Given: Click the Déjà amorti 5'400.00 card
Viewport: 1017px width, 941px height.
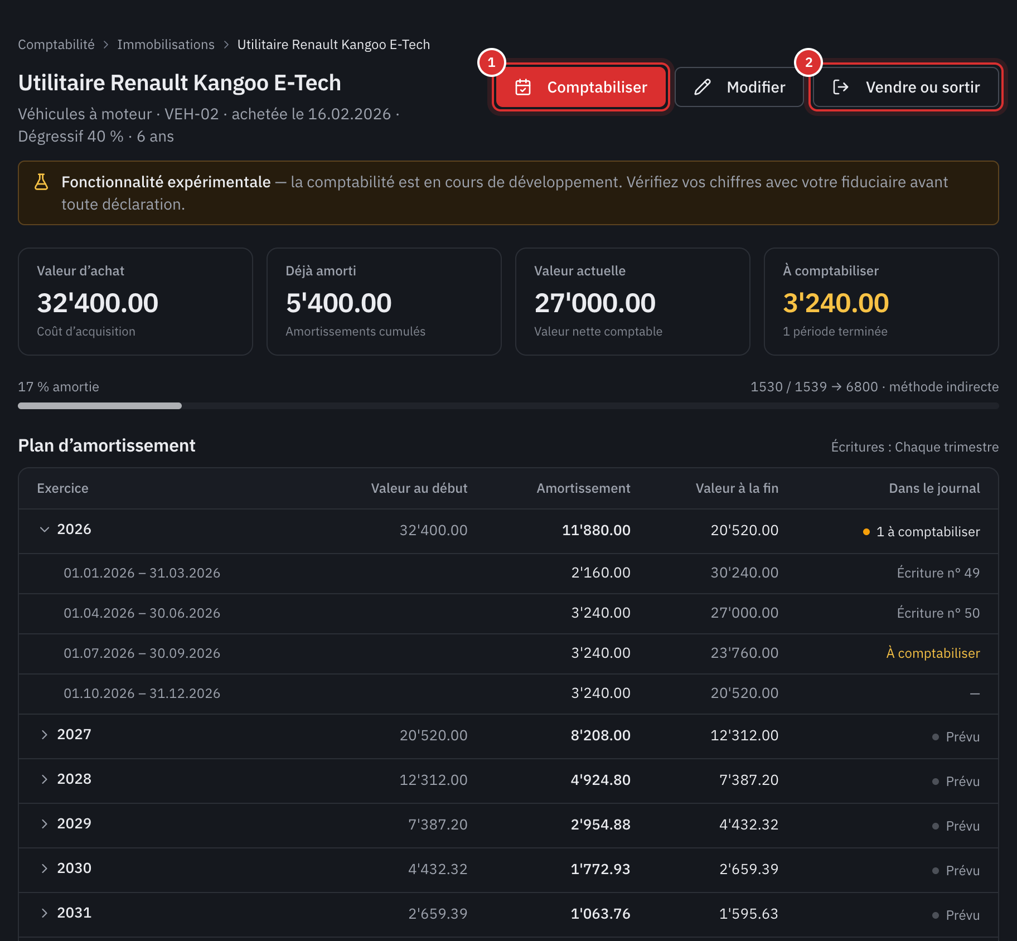Looking at the screenshot, I should 384,302.
